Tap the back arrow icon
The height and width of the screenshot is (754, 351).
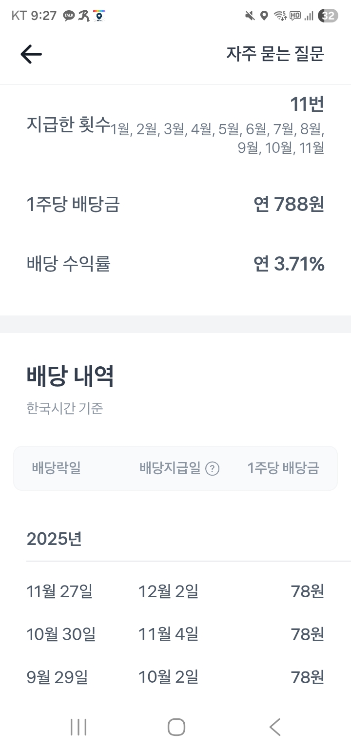31,54
